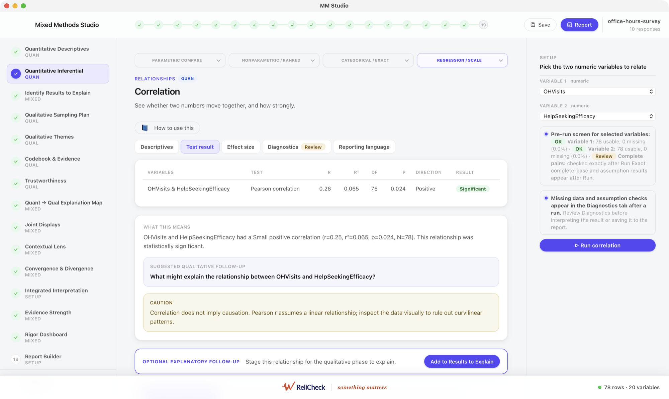Click the p value 0.024 cell
The height and width of the screenshot is (399, 669).
(x=398, y=189)
